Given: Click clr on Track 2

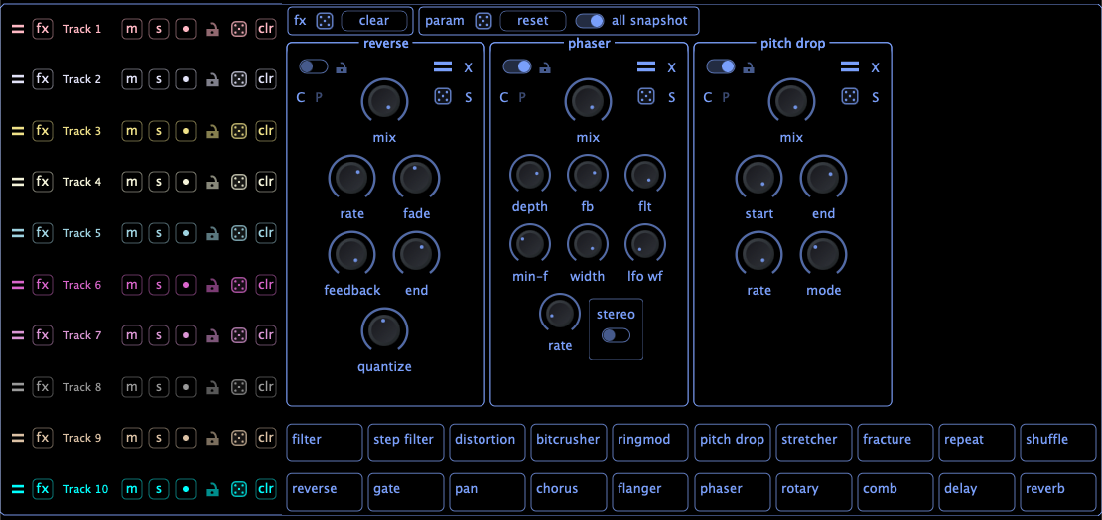Looking at the screenshot, I should pos(266,80).
